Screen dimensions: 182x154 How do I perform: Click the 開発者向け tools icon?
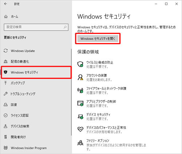[5, 137]
